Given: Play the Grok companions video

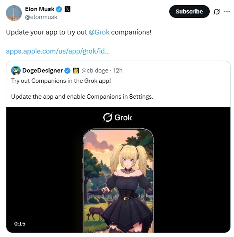Looking at the screenshot, I should [x=118, y=170].
